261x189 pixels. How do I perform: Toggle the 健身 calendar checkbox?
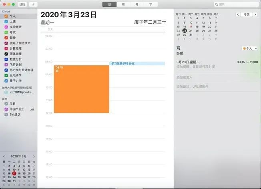tap(6, 38)
